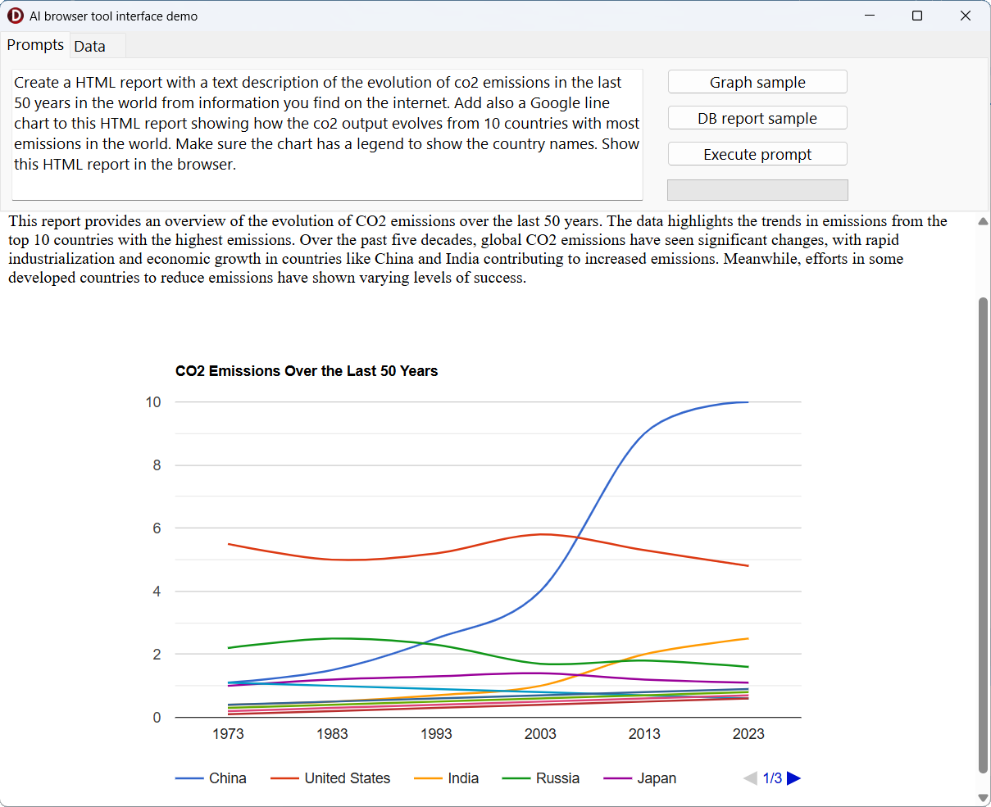
Task: Go to previous legend page arrow
Action: (750, 778)
